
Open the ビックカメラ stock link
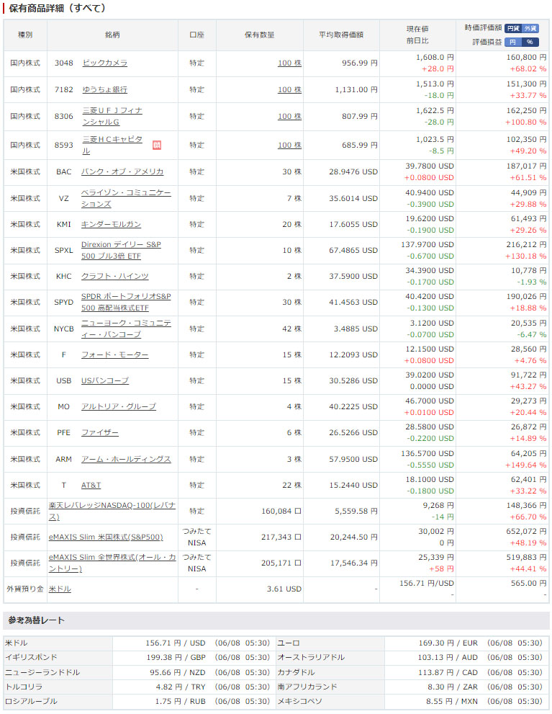pyautogui.click(x=104, y=63)
